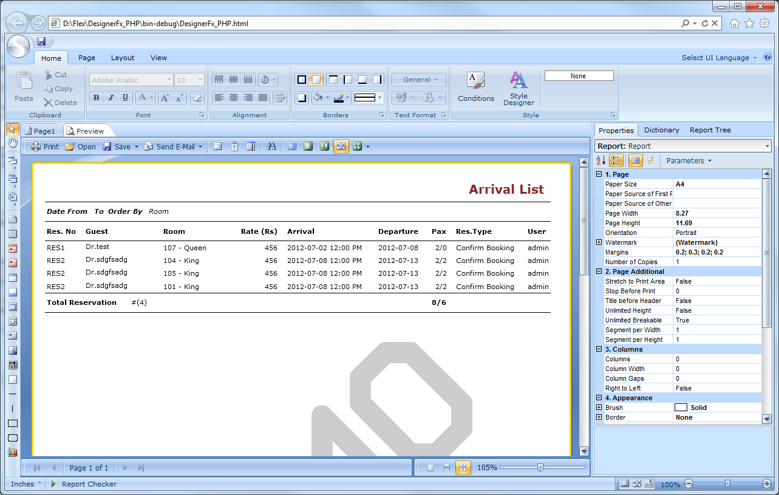Insert an image component from the toolbox
Screen dimensions: 779x495
tap(12, 350)
